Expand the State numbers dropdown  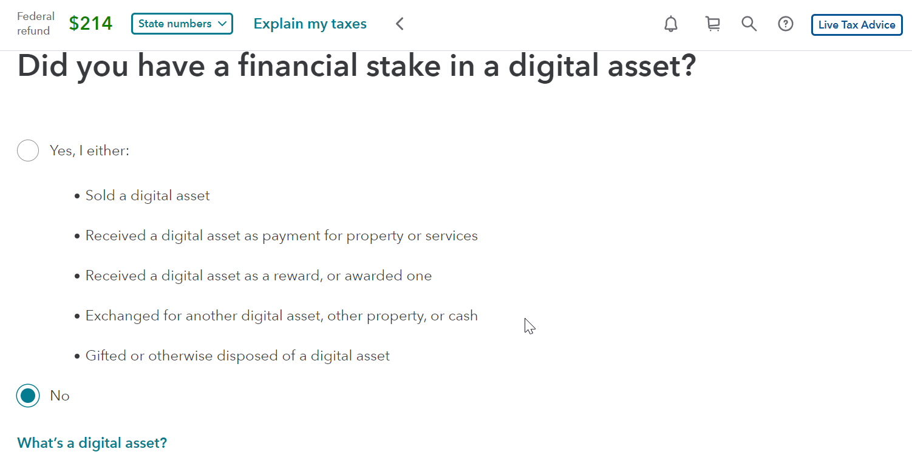182,24
